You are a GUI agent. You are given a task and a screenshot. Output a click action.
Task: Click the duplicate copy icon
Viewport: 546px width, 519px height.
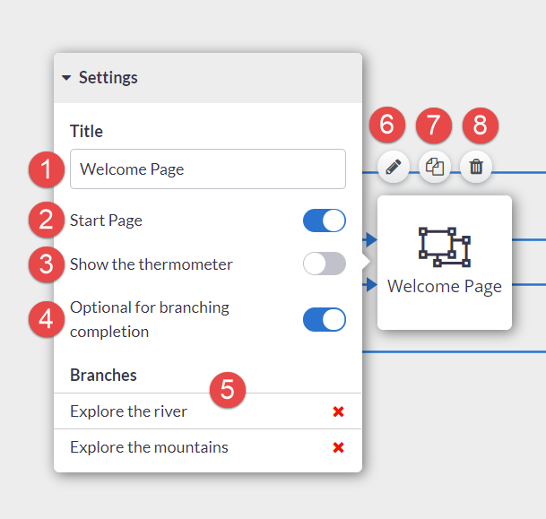[435, 167]
